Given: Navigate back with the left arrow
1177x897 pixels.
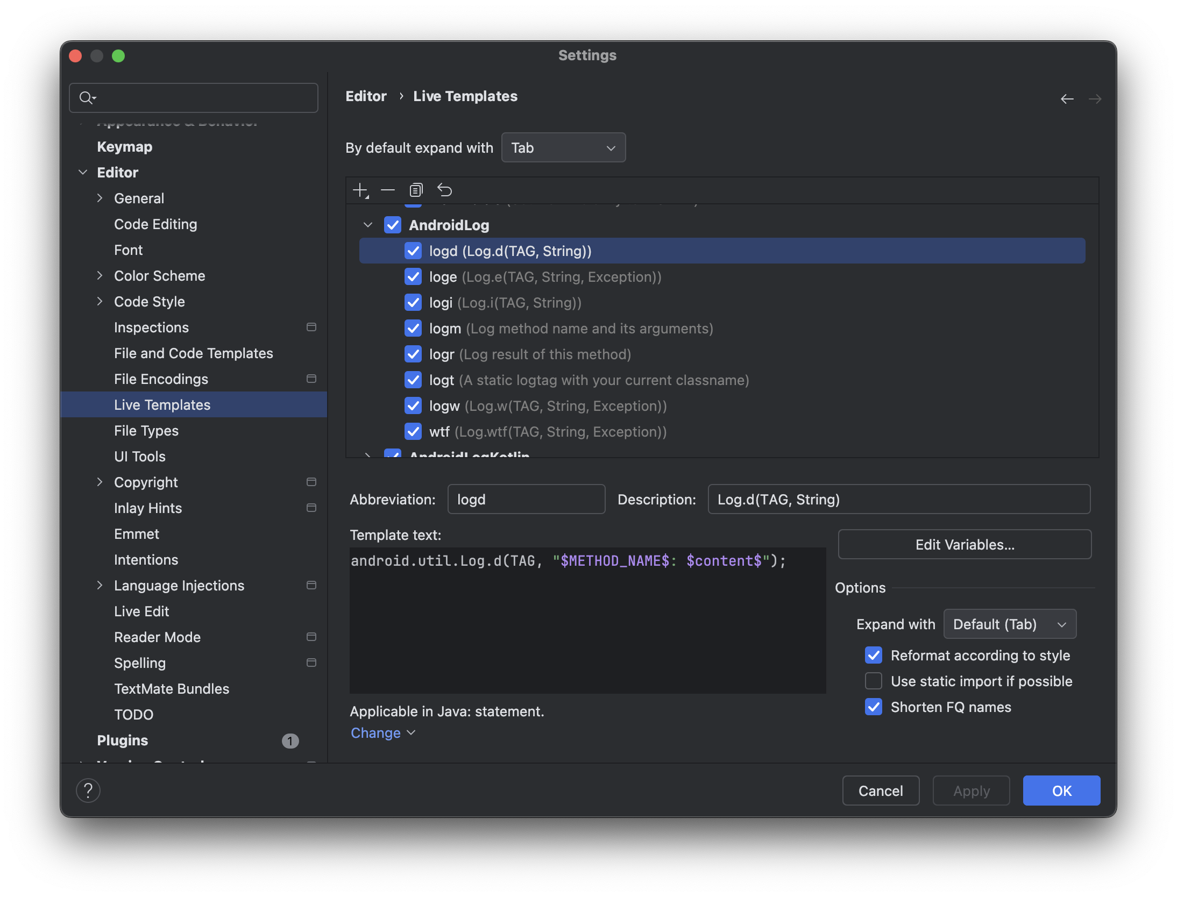Looking at the screenshot, I should pos(1068,98).
